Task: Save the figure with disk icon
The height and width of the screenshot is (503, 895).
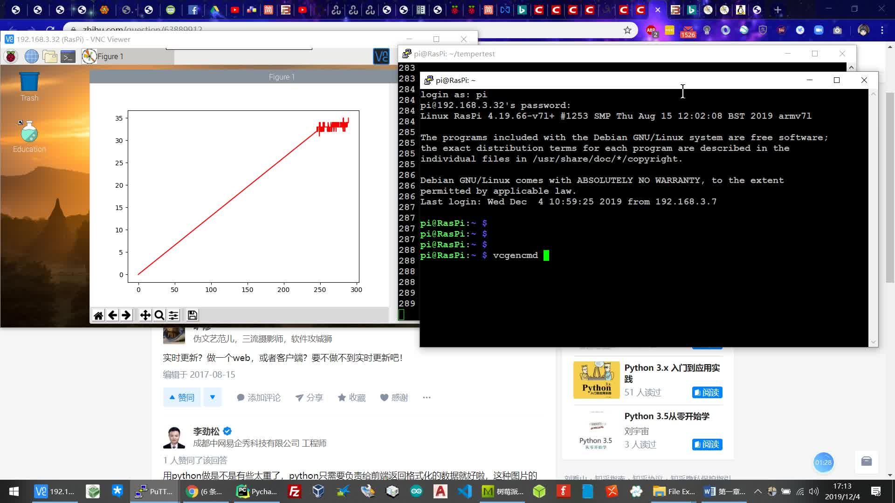Action: [192, 316]
